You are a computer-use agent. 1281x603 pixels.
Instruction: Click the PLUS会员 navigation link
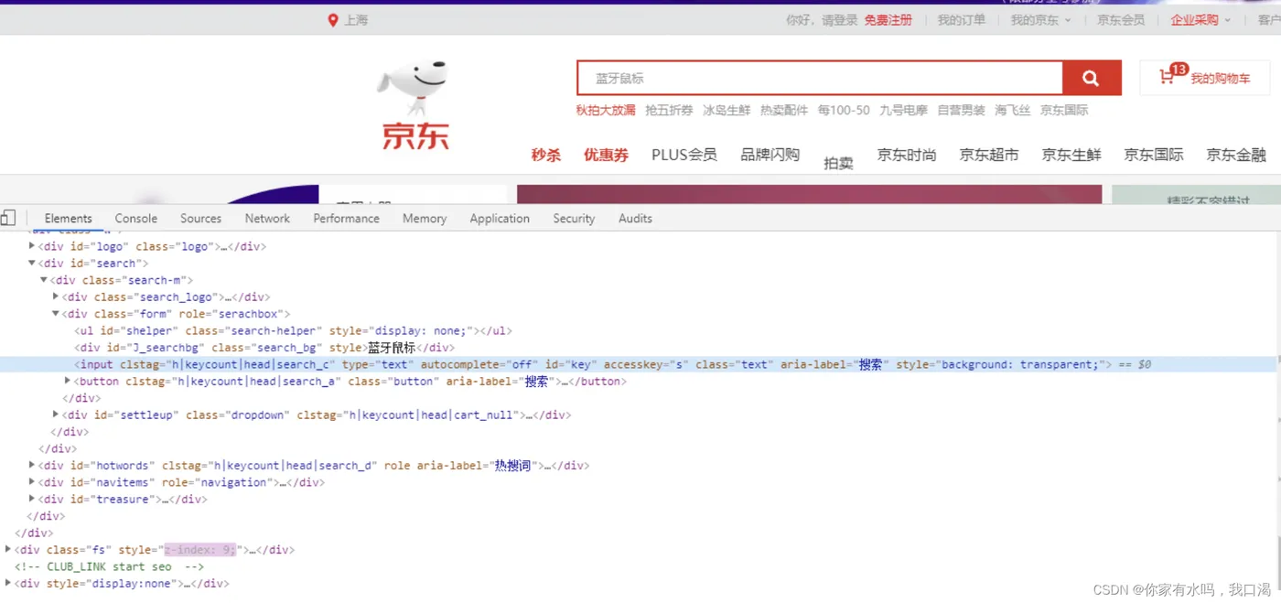[684, 155]
